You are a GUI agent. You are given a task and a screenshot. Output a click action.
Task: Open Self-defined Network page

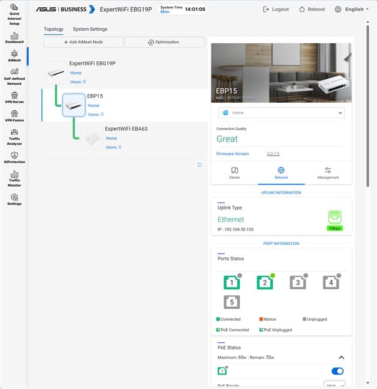(14, 77)
